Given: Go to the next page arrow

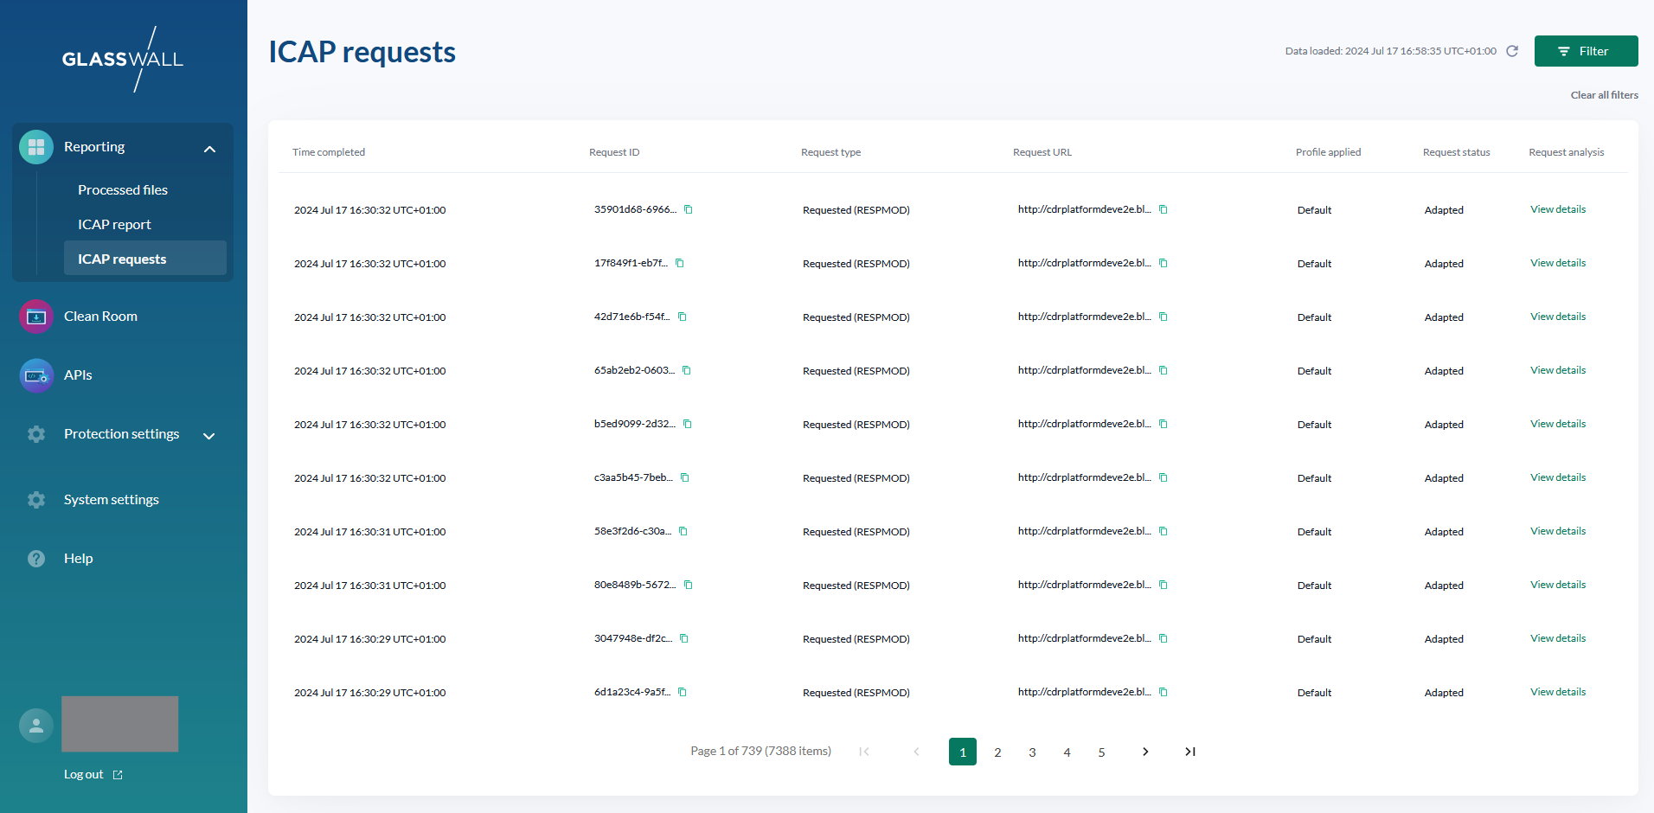Looking at the screenshot, I should coord(1145,752).
